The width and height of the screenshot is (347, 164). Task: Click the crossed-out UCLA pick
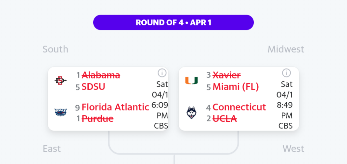click(x=225, y=119)
